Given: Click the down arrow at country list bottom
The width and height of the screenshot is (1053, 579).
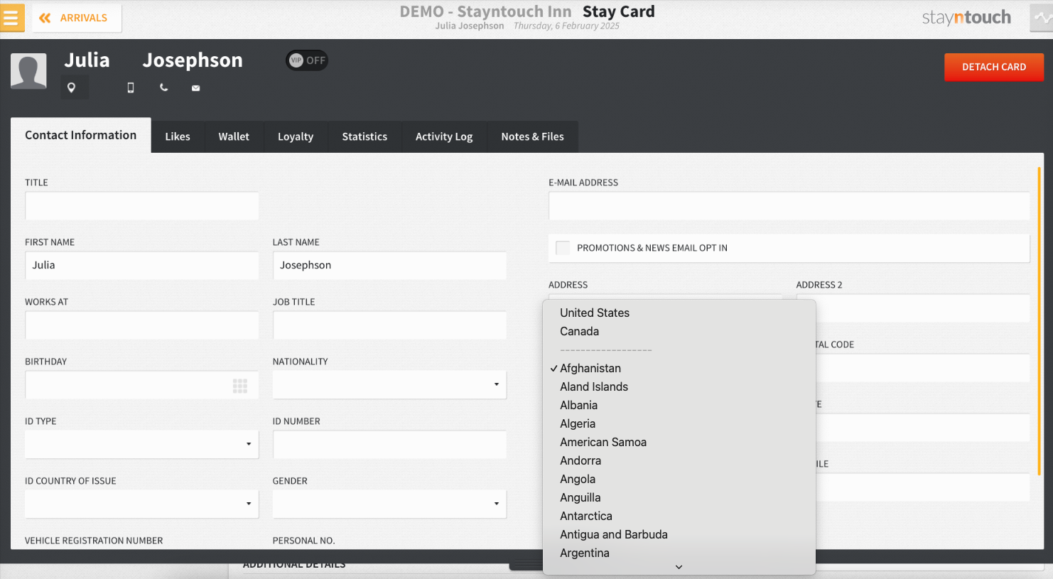Looking at the screenshot, I should coord(679,567).
